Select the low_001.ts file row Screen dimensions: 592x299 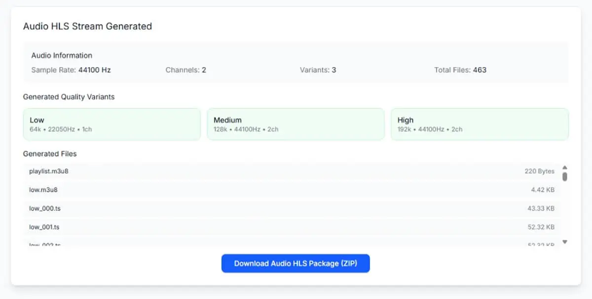(292, 227)
